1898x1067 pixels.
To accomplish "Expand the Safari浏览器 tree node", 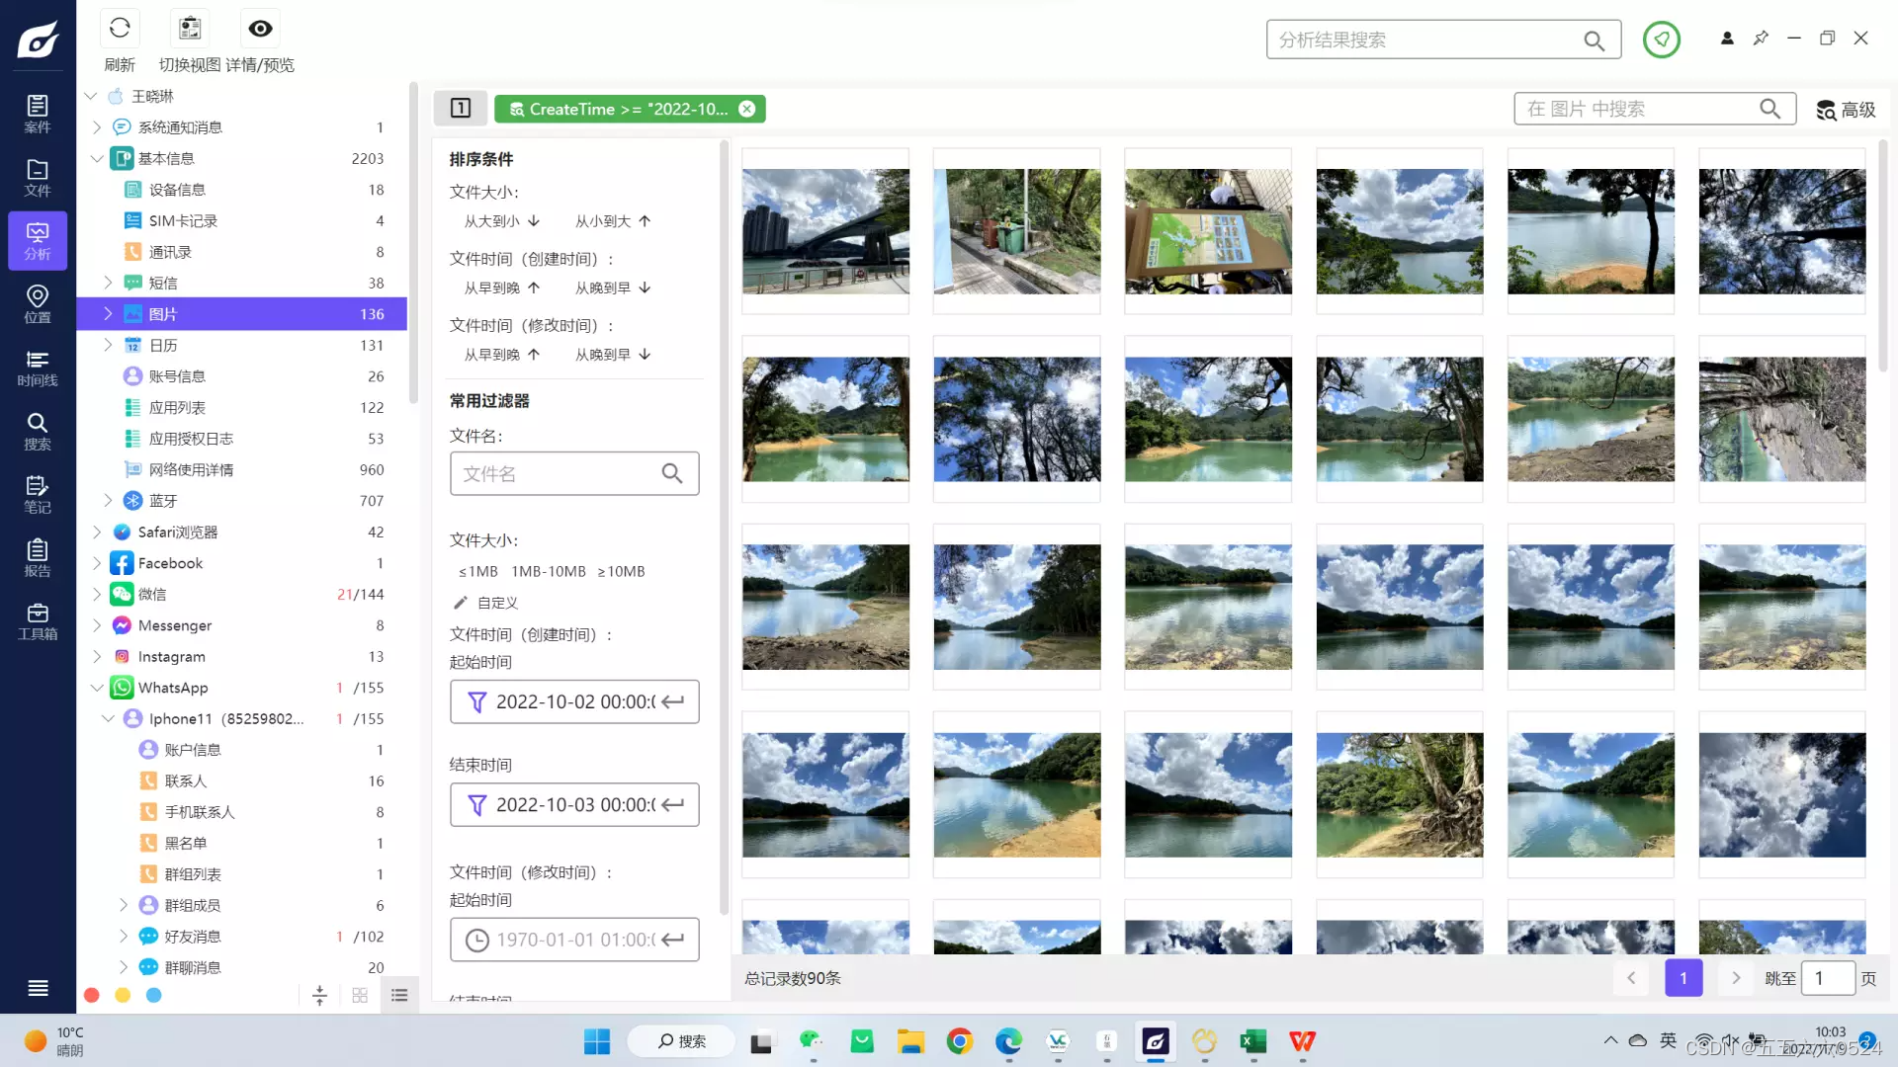I will coord(97,533).
